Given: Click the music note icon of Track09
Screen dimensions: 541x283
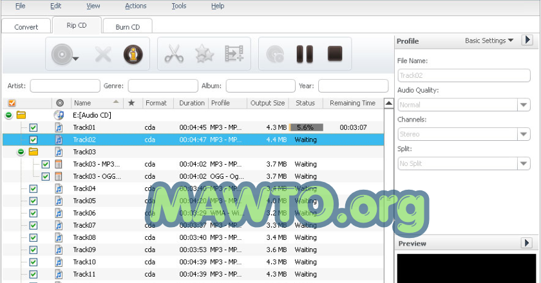Looking at the screenshot, I should [x=59, y=250].
